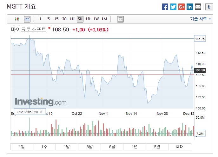Click the +1.00 price change value
The width and height of the screenshot is (218, 157).
tap(79, 30)
